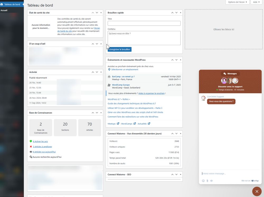Click Sélectionner un emplacement link
The width and height of the screenshot is (264, 197).
click(x=125, y=69)
